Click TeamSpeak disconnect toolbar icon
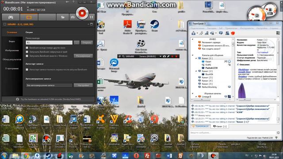283x159 pixels. pos(201,33)
